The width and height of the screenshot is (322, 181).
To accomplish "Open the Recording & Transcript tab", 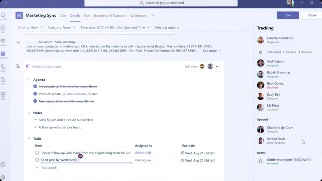I will click(110, 16).
